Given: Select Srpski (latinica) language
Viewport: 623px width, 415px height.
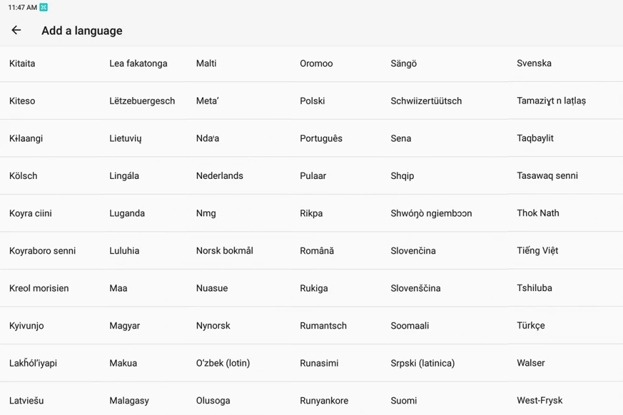Looking at the screenshot, I should tap(422, 363).
